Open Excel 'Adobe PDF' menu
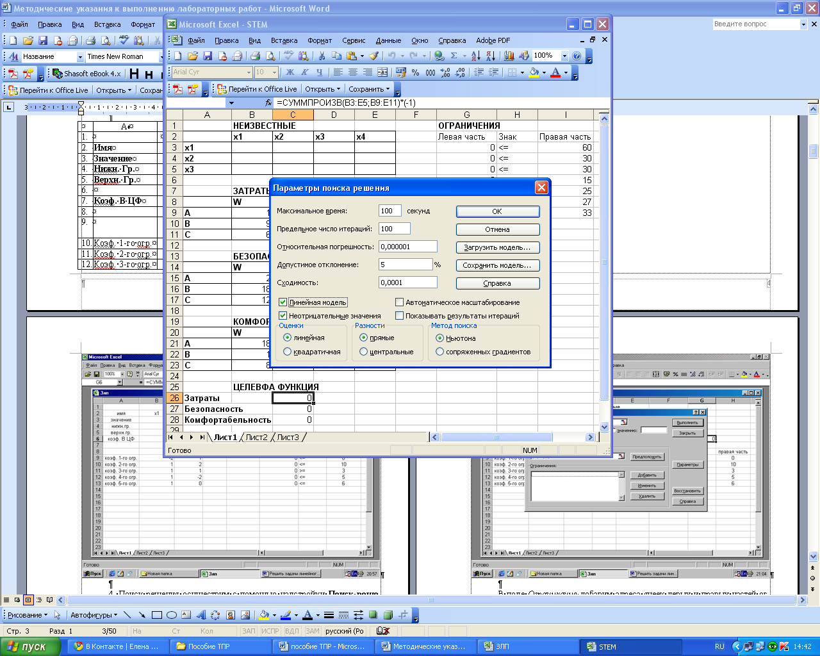820x656 pixels. click(x=493, y=40)
